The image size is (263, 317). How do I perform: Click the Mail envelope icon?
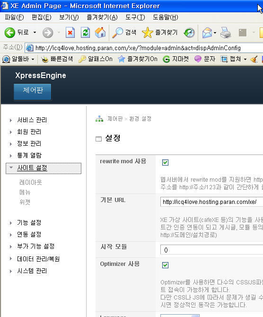pos(207,33)
